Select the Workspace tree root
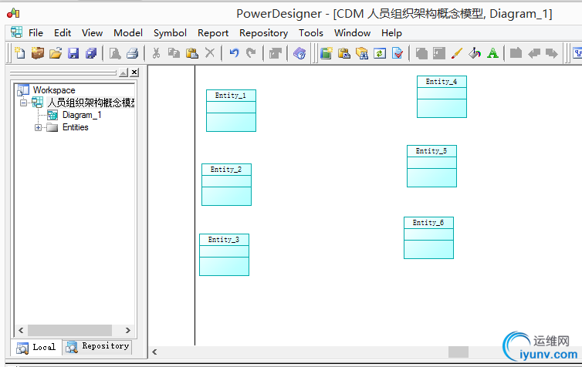 (54, 90)
